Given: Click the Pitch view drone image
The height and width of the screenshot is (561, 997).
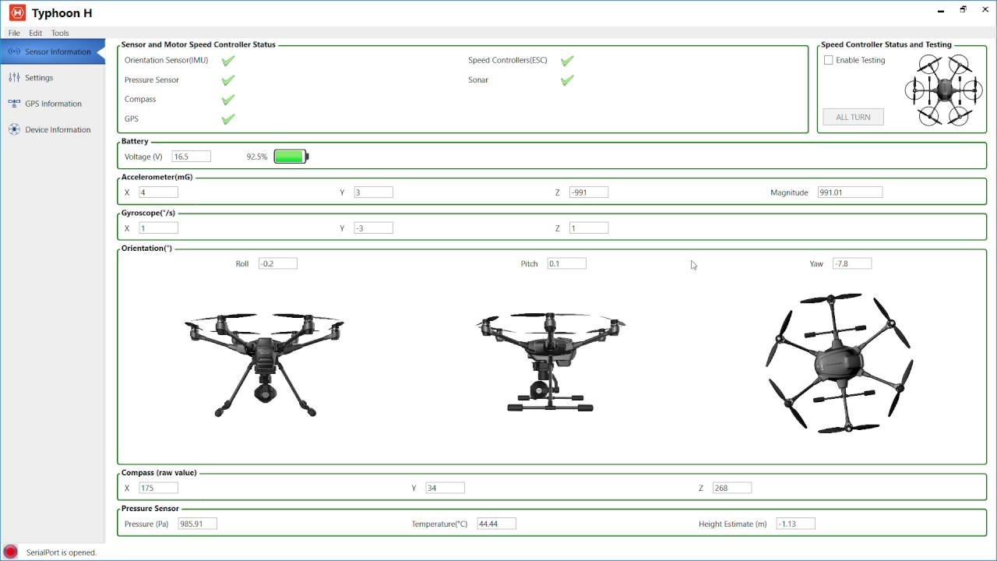Looking at the screenshot, I should 551,362.
